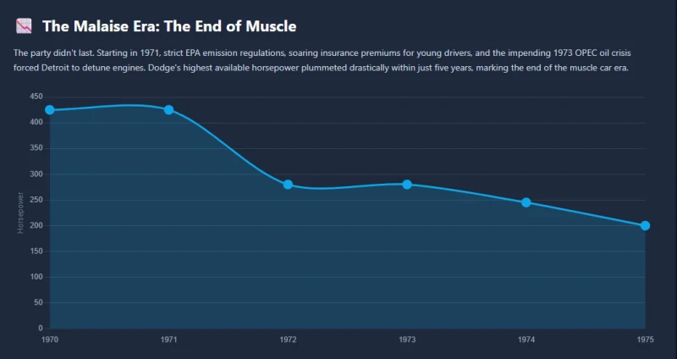The height and width of the screenshot is (359, 677).
Task: Click the downward trend chart icon
Action: click(24, 26)
